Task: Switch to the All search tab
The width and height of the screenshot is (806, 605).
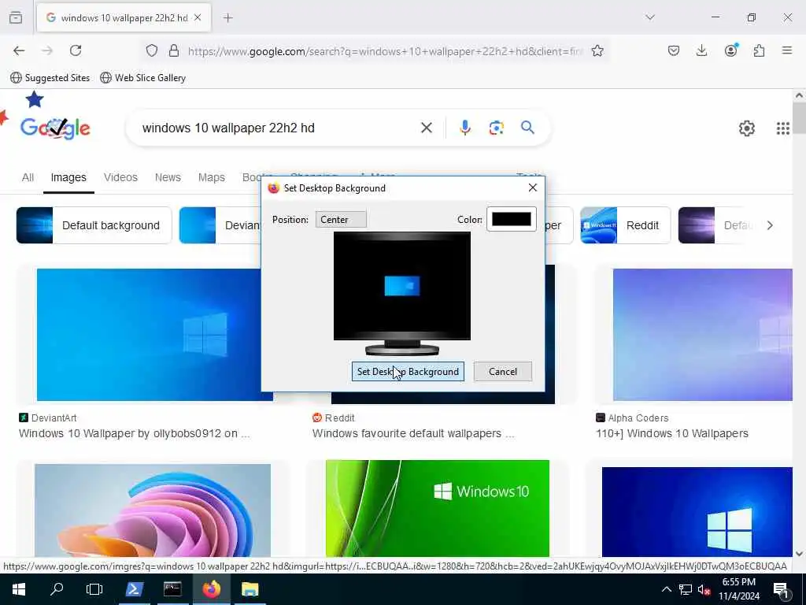Action: pyautogui.click(x=28, y=177)
